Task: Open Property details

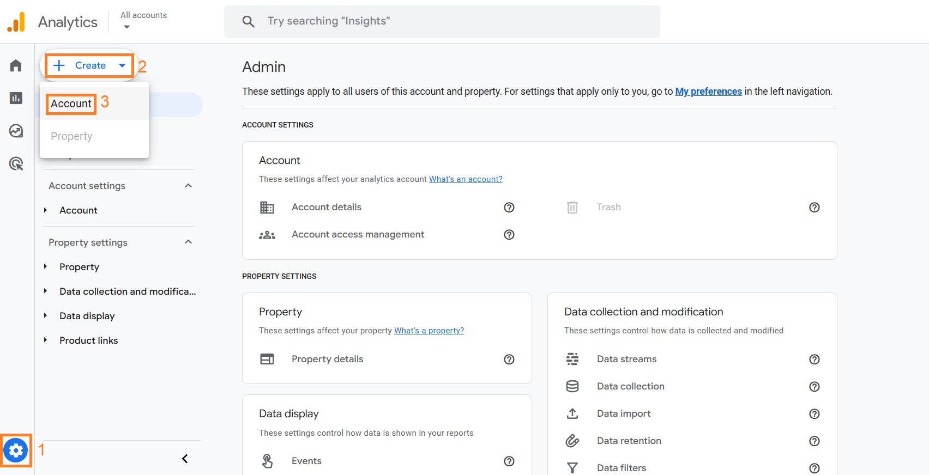Action: [327, 360]
